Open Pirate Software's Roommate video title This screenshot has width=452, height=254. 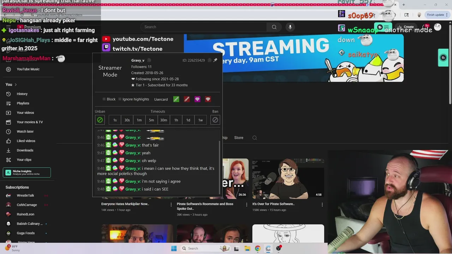coord(205,206)
